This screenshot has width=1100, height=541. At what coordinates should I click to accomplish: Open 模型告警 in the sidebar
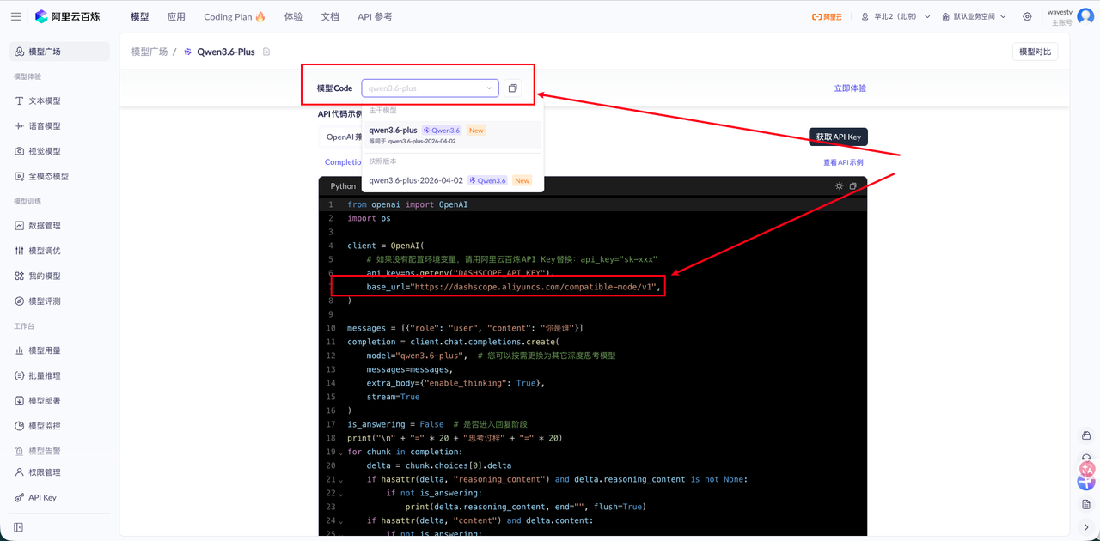[x=59, y=451]
